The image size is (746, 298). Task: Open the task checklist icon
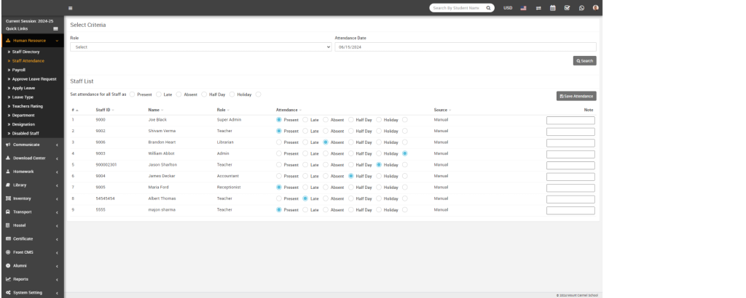point(568,8)
